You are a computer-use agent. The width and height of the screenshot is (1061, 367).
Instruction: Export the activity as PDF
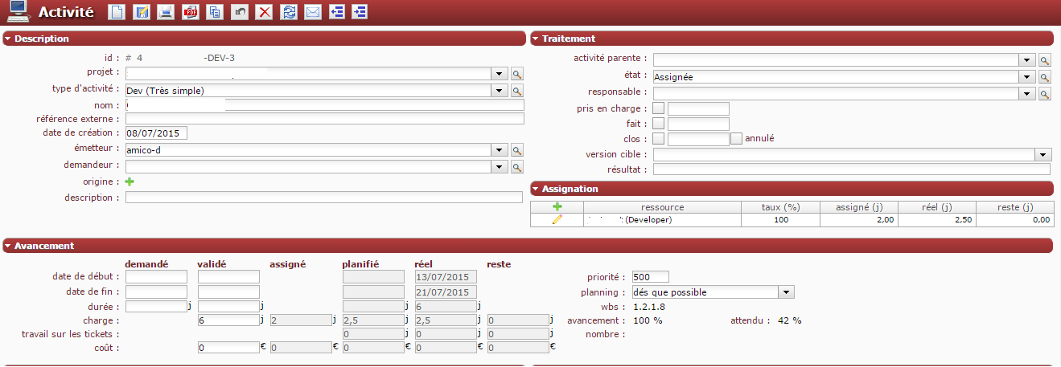click(191, 12)
